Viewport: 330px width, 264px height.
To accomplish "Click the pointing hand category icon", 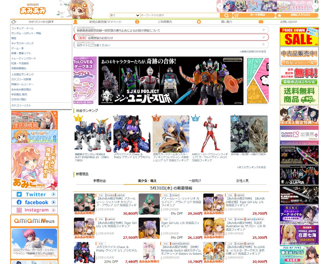I will tap(14, 22).
